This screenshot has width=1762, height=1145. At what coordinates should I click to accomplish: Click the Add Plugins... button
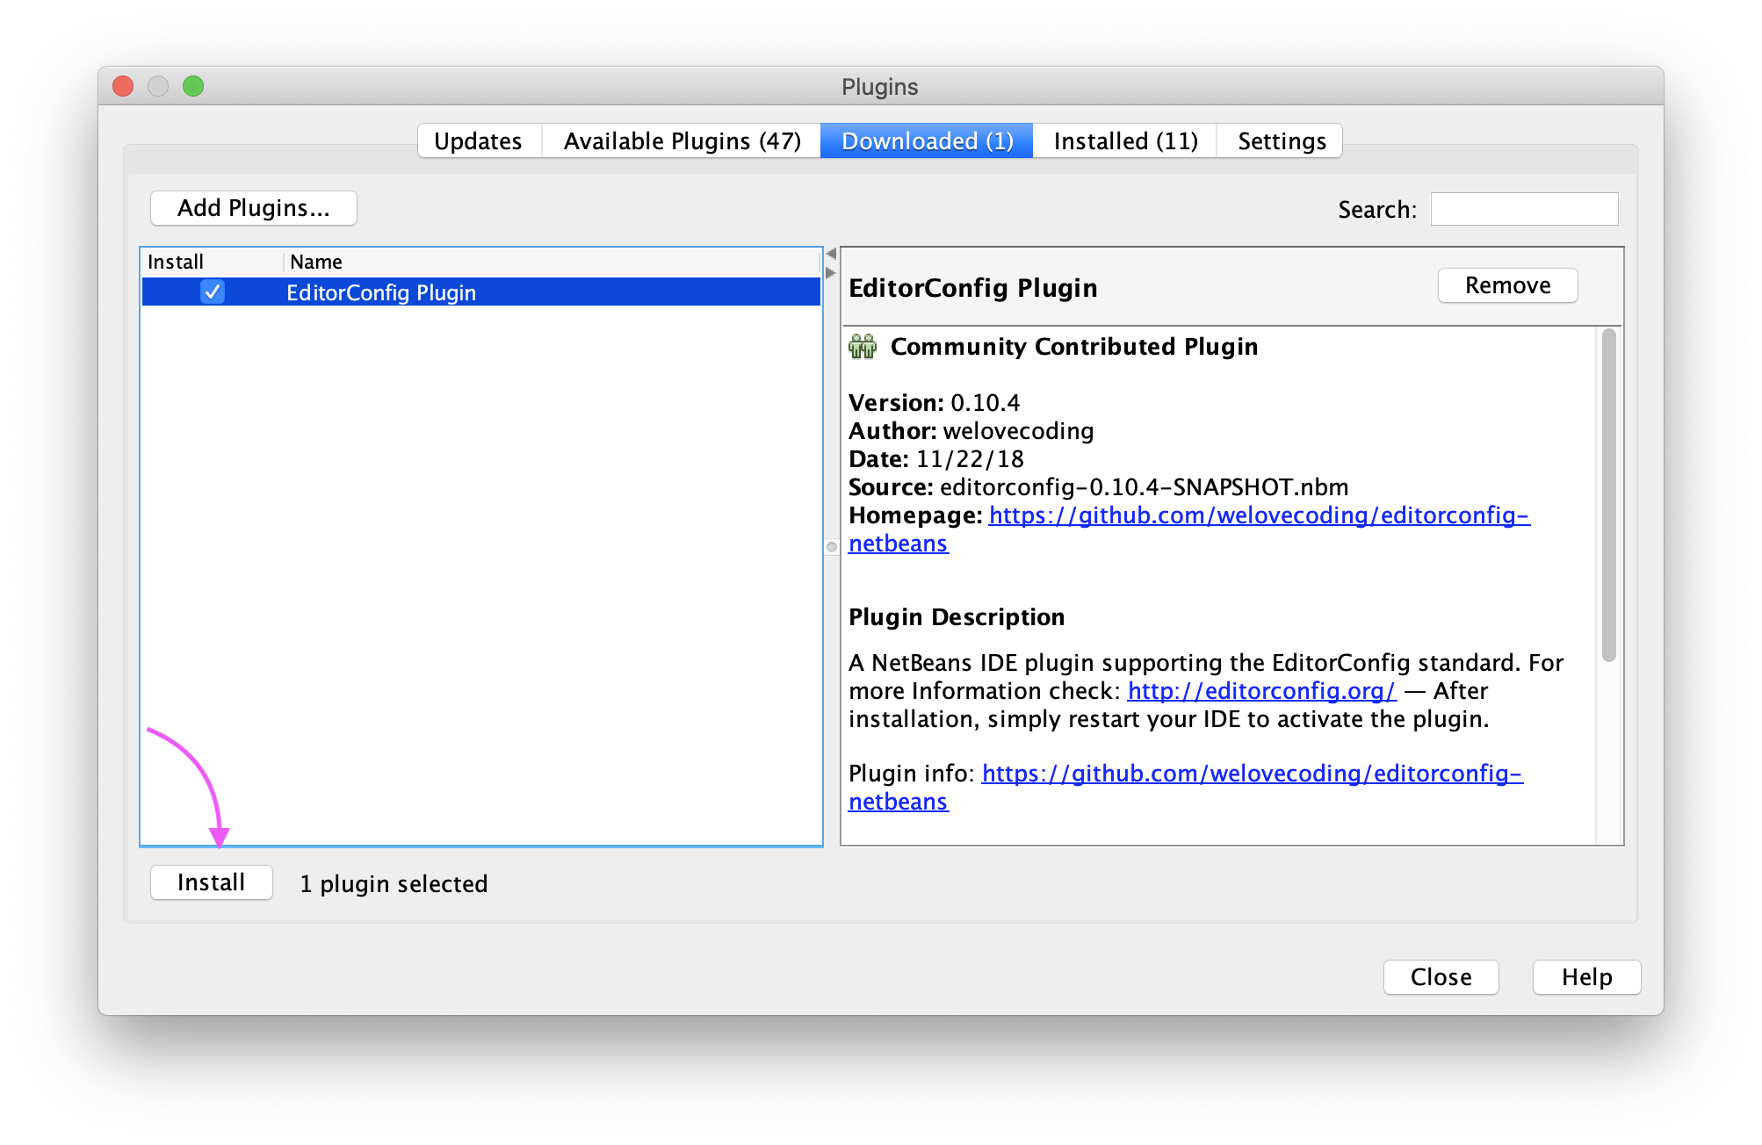tap(254, 208)
